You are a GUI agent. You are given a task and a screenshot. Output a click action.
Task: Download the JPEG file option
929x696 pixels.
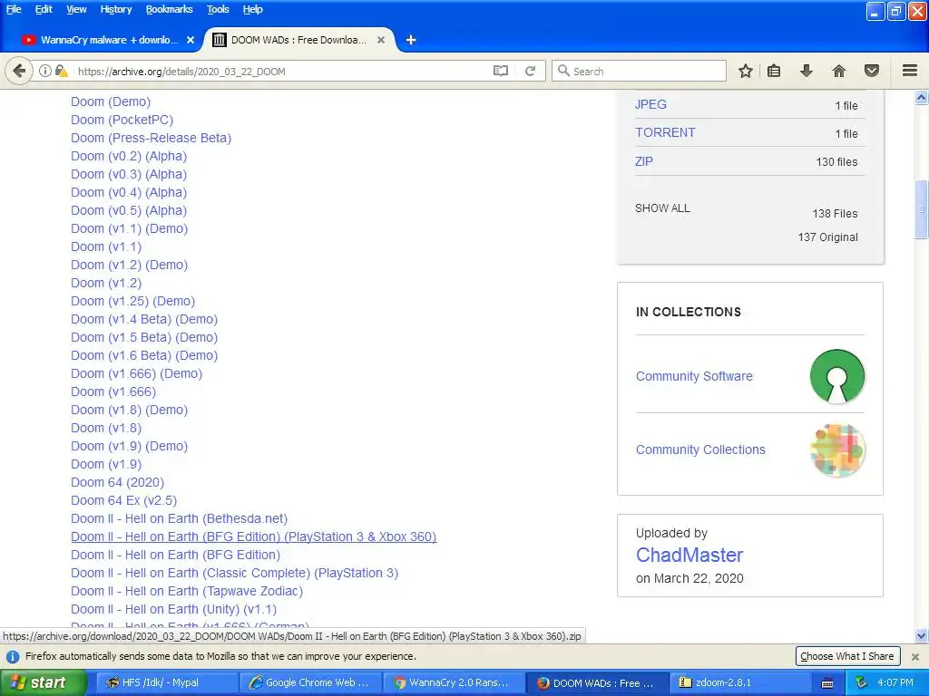[x=650, y=104]
